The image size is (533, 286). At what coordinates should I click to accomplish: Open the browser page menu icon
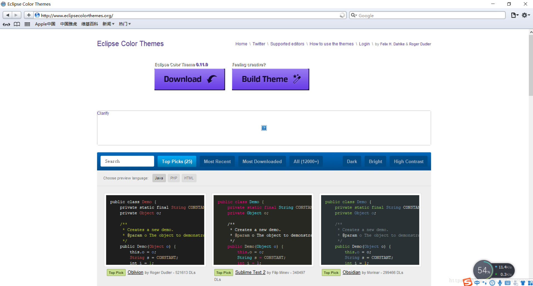[514, 15]
